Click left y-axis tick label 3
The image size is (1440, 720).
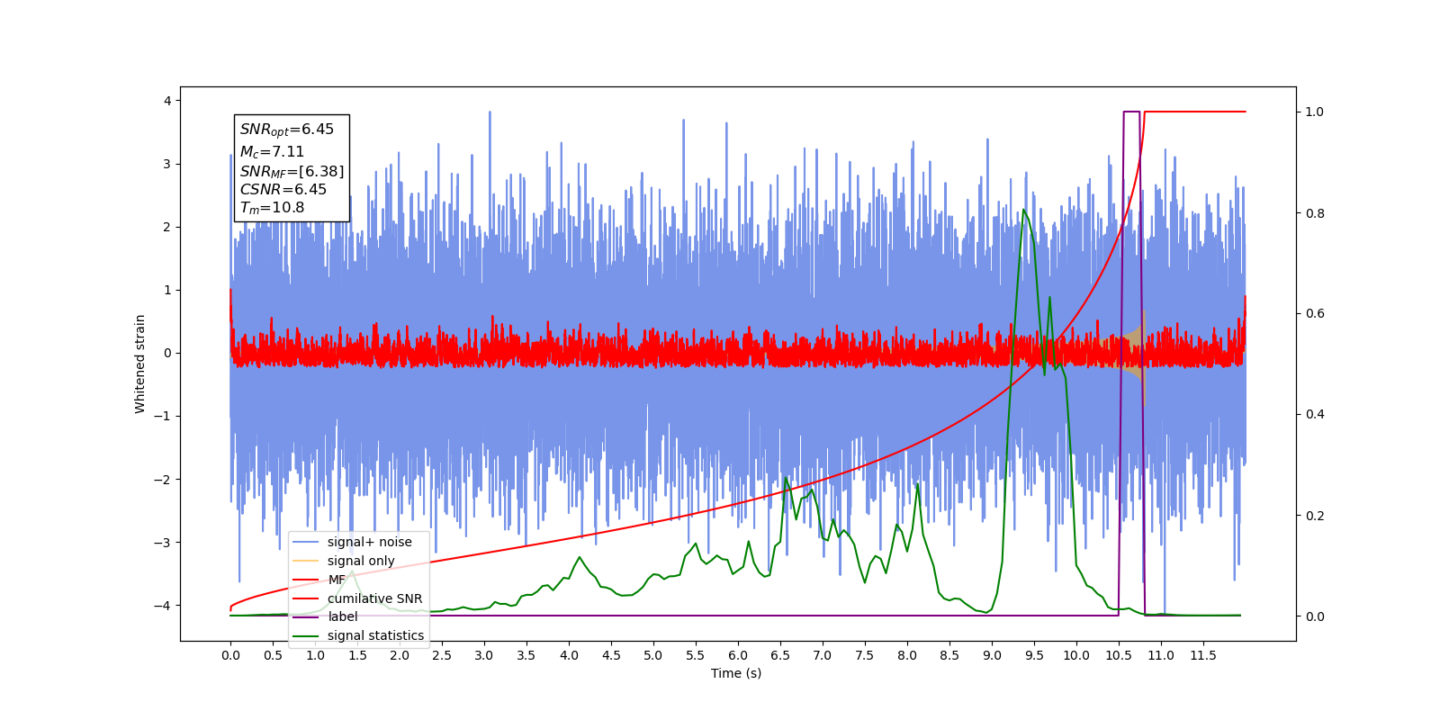coord(167,164)
